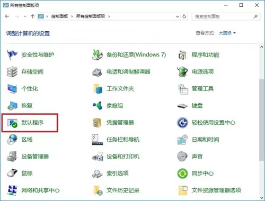Open the 键盘 keyboard icon
The height and width of the screenshot is (201, 265).
click(x=182, y=106)
